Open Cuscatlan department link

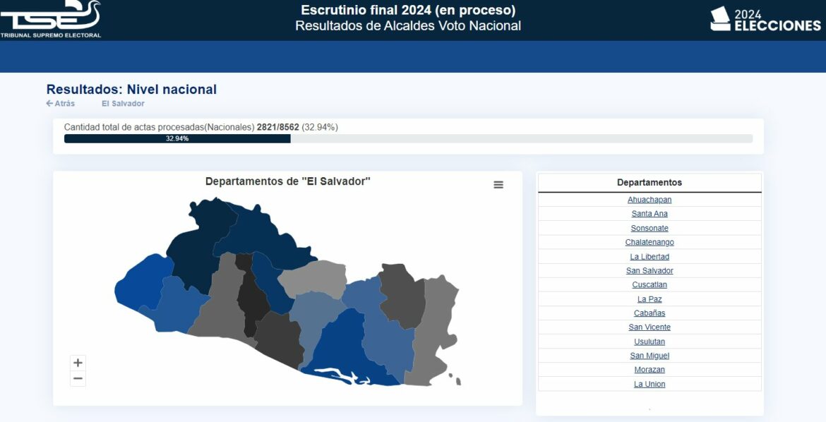point(650,285)
